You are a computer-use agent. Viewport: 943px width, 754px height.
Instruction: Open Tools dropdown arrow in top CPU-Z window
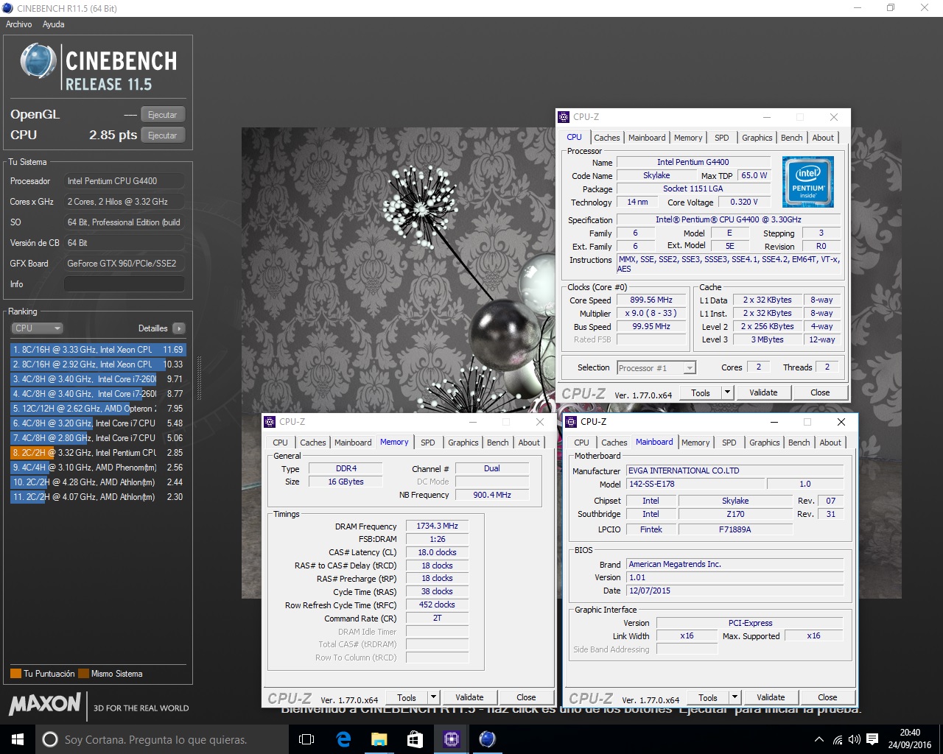(727, 392)
